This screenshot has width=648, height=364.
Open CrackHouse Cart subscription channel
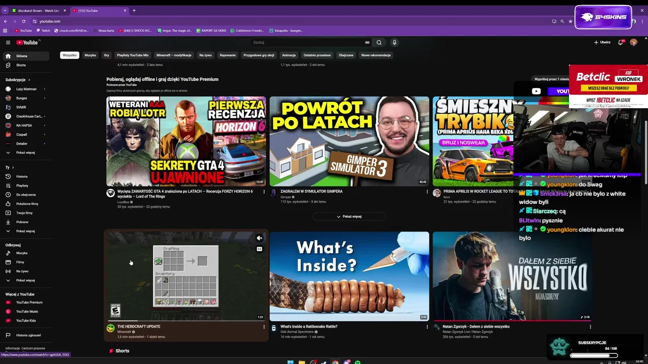click(26, 116)
